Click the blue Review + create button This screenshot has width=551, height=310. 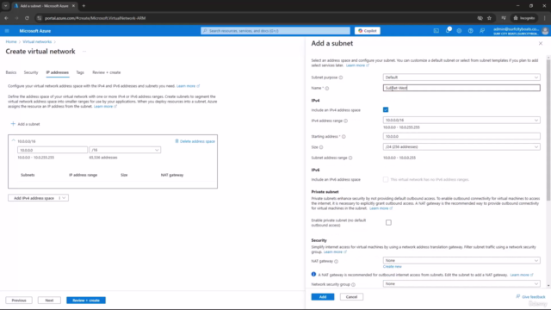point(86,301)
